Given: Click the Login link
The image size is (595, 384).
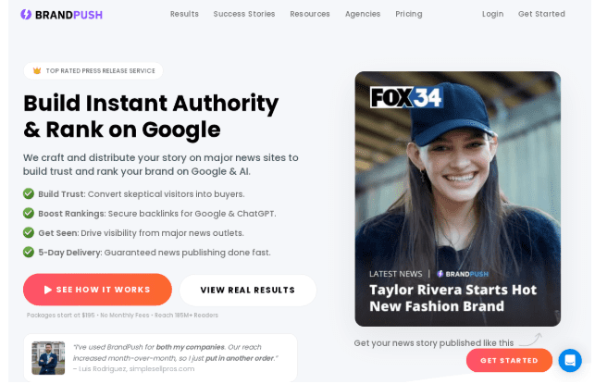Looking at the screenshot, I should point(492,14).
